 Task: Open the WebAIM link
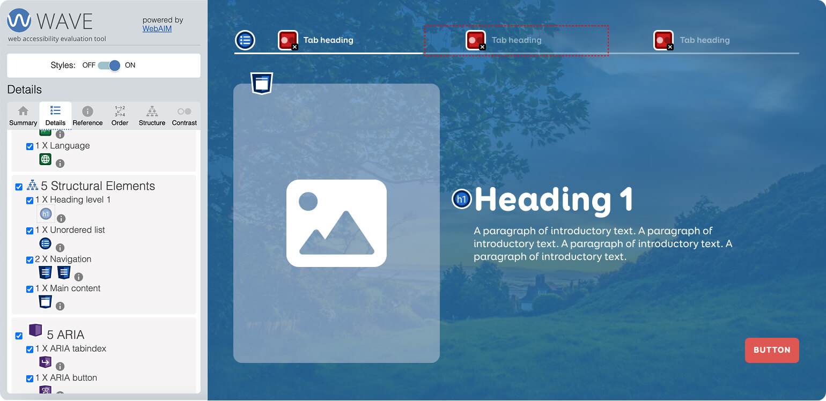click(157, 28)
